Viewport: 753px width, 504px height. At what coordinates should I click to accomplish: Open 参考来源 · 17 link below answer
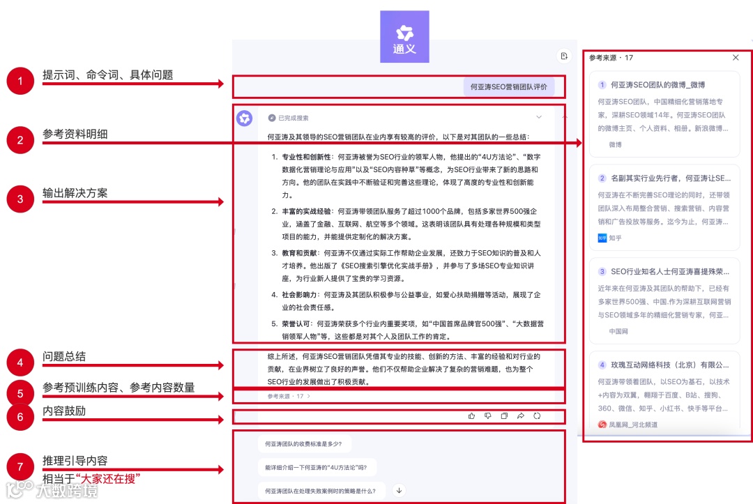(289, 397)
